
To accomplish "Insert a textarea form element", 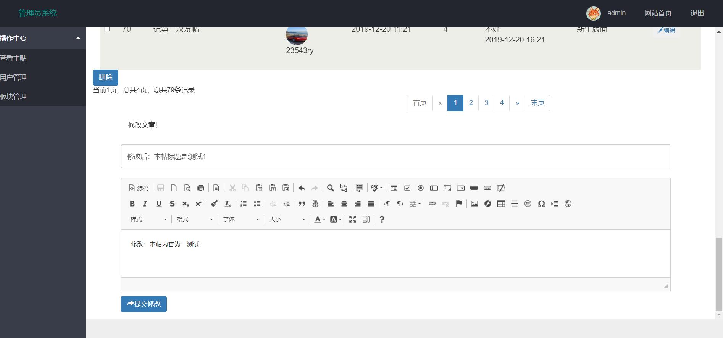I will coord(447,188).
